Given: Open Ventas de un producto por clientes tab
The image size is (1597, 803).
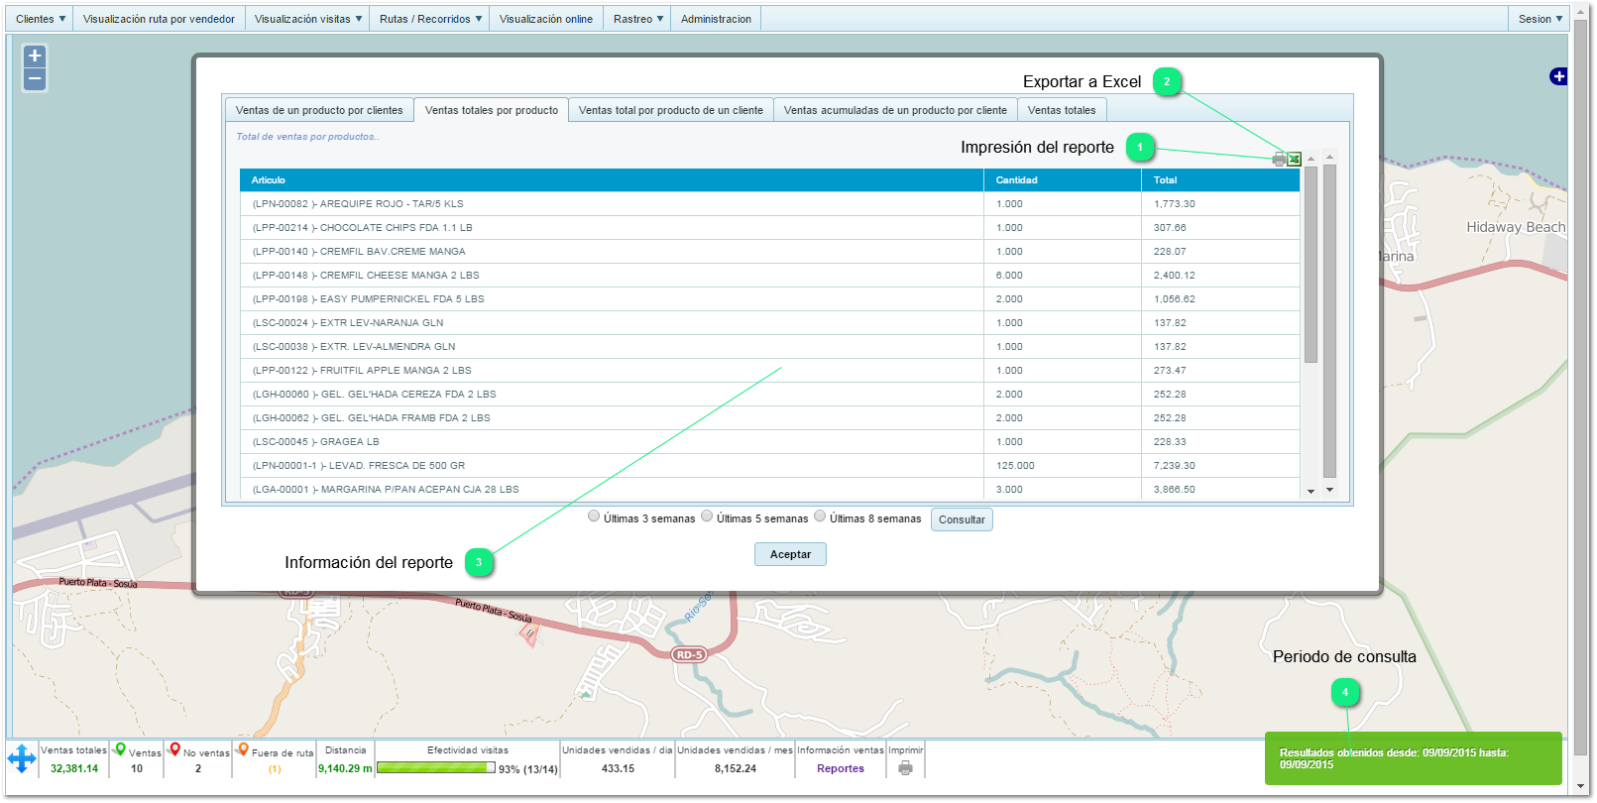Looking at the screenshot, I should click(x=319, y=110).
